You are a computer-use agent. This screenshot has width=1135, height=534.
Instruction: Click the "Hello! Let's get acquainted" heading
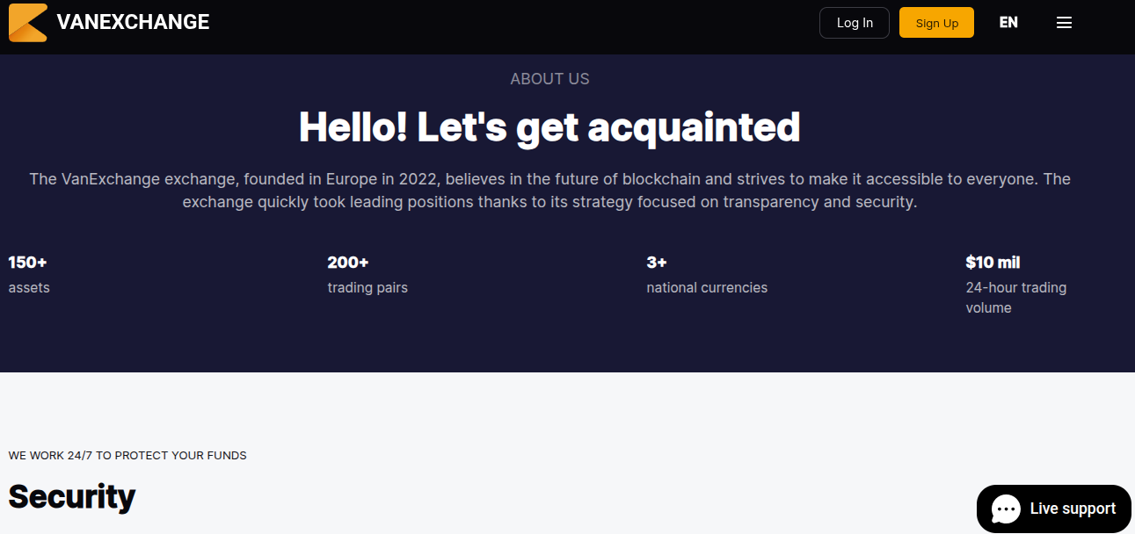coord(549,126)
